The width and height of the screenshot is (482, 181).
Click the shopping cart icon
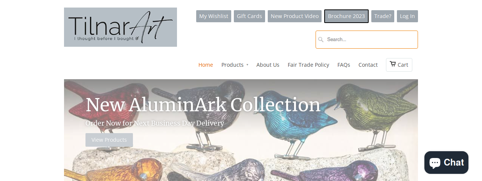click(393, 64)
